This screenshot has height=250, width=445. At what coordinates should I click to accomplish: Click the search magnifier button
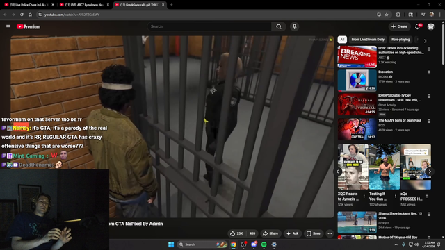279,26
